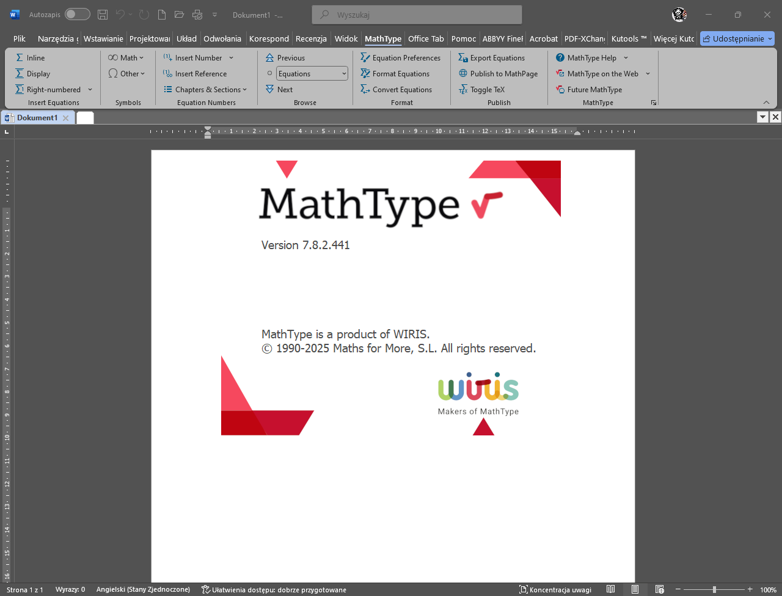The image size is (782, 596).
Task: Click Format Equations
Action: point(395,74)
